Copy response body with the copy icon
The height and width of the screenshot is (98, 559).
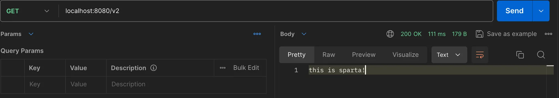click(520, 55)
